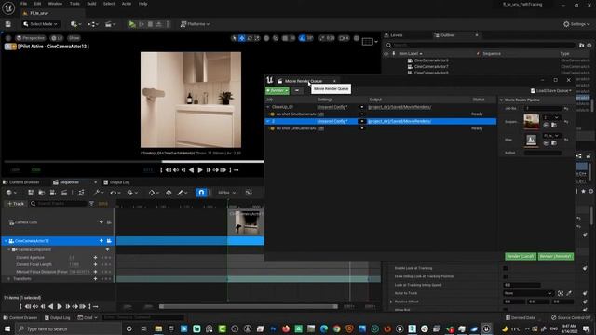Collapse the CineCameraActor12 track
596x335 pixels.
click(x=6, y=241)
